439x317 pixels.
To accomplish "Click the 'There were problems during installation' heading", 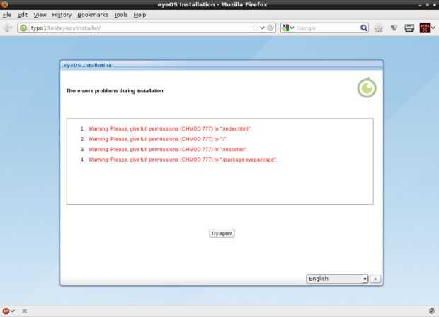I will coord(115,91).
